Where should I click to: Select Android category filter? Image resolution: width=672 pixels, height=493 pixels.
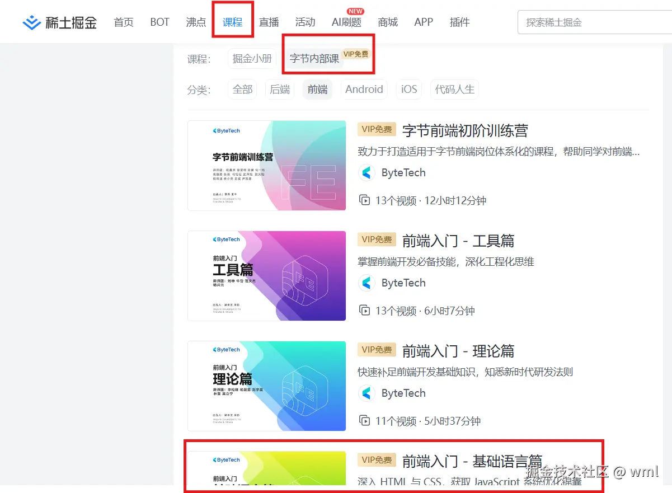364,90
